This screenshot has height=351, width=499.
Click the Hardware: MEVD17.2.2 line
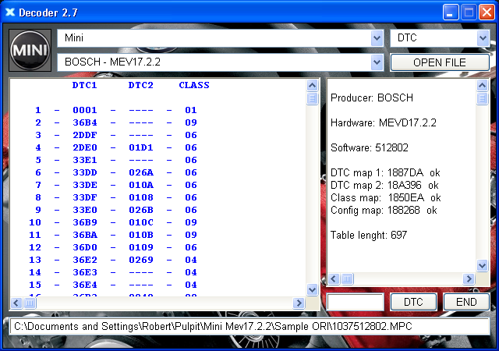[384, 122]
